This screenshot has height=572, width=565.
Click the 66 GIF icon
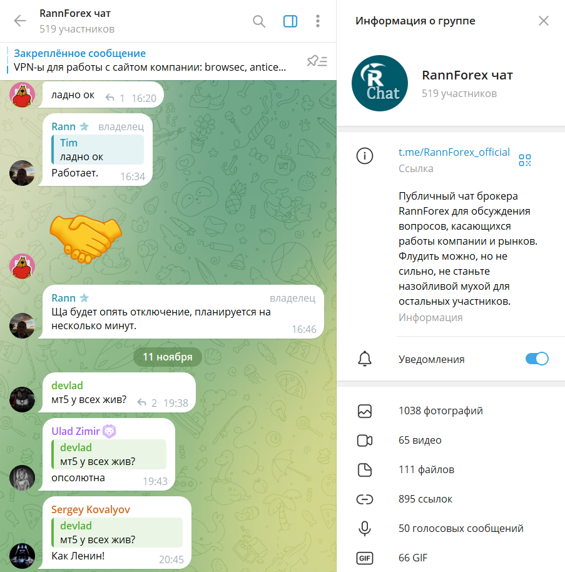tap(364, 558)
